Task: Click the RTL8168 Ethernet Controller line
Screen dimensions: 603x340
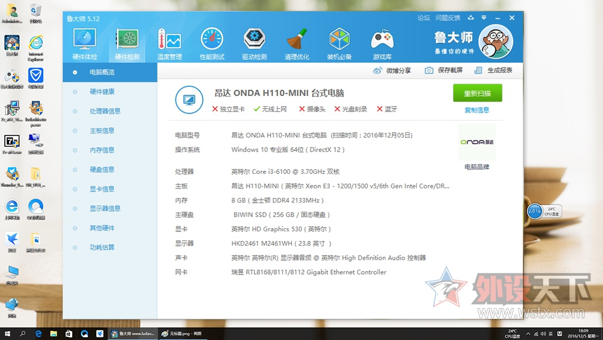Action: click(x=309, y=272)
